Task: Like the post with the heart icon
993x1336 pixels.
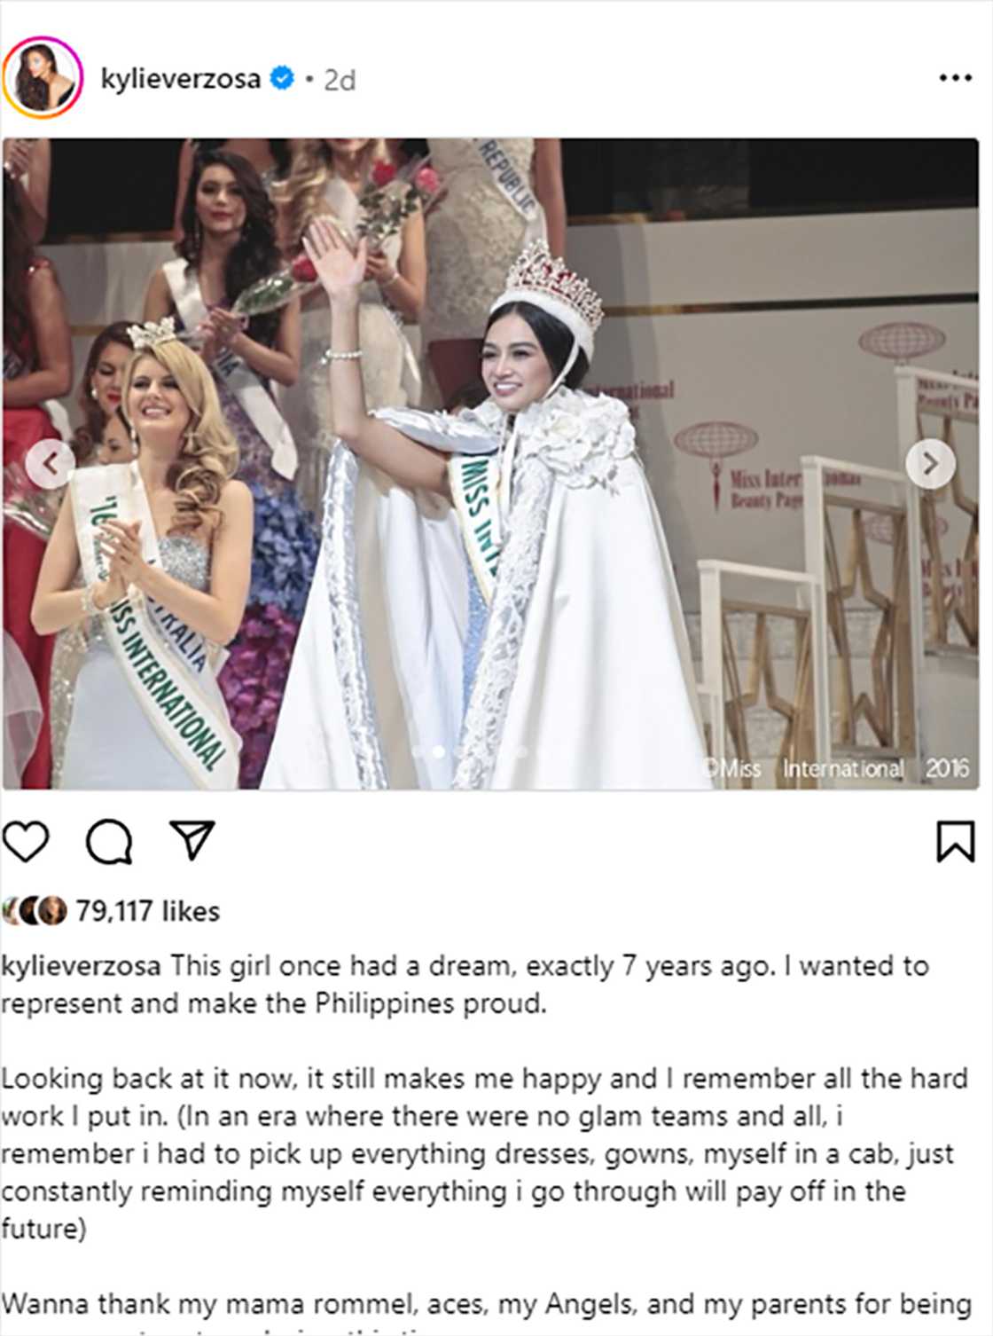Action: (x=26, y=841)
